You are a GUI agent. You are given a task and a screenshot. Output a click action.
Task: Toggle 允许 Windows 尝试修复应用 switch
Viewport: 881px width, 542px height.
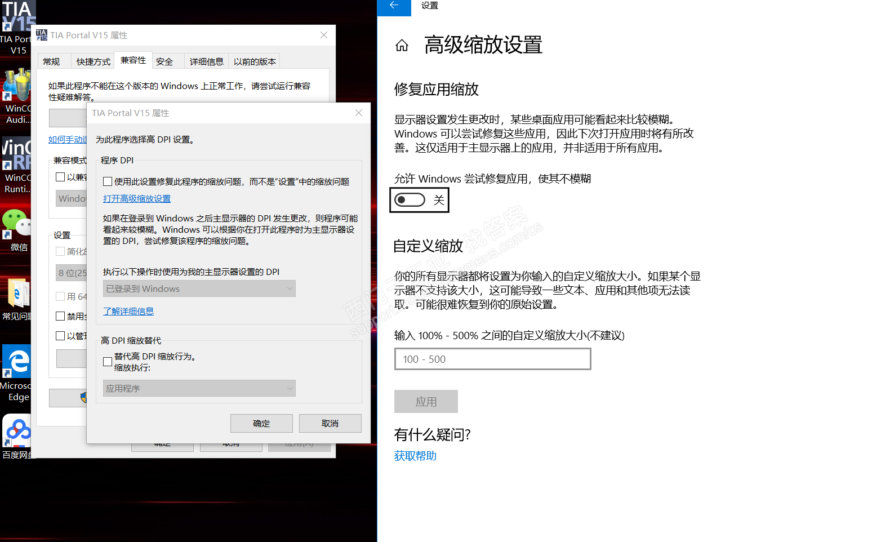[x=410, y=199]
